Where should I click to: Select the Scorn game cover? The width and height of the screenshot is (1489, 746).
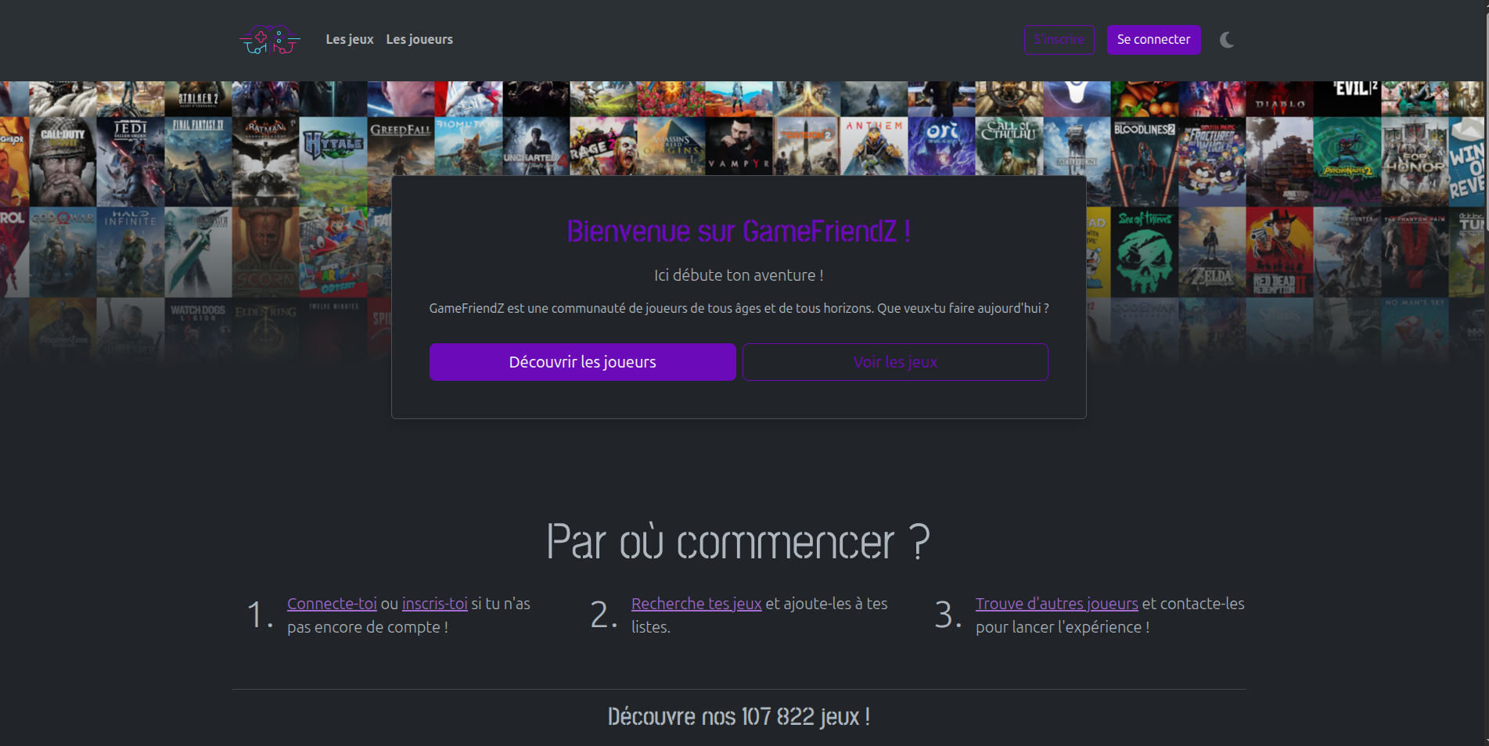click(265, 252)
